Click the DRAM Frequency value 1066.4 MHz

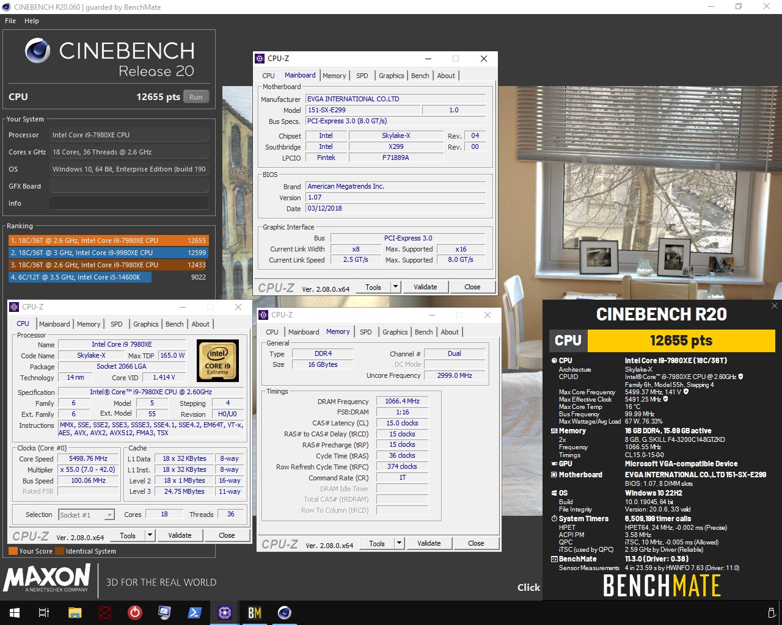tap(402, 401)
